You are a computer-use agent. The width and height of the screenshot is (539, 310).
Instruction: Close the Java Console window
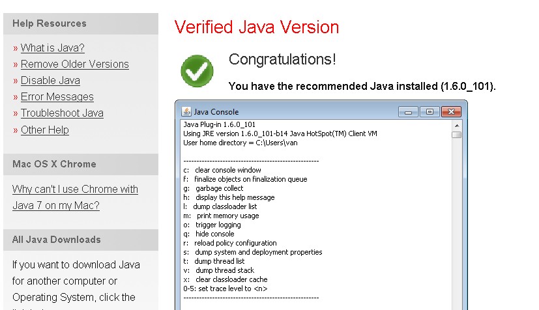tap(451, 111)
